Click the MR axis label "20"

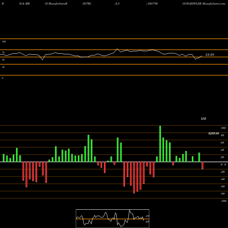coord(223,157)
